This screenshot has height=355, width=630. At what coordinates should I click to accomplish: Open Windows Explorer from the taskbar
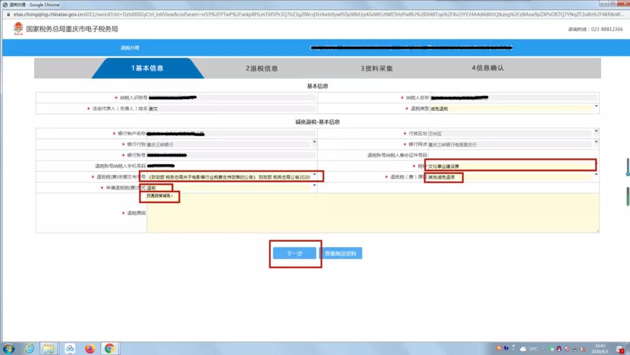point(50,348)
